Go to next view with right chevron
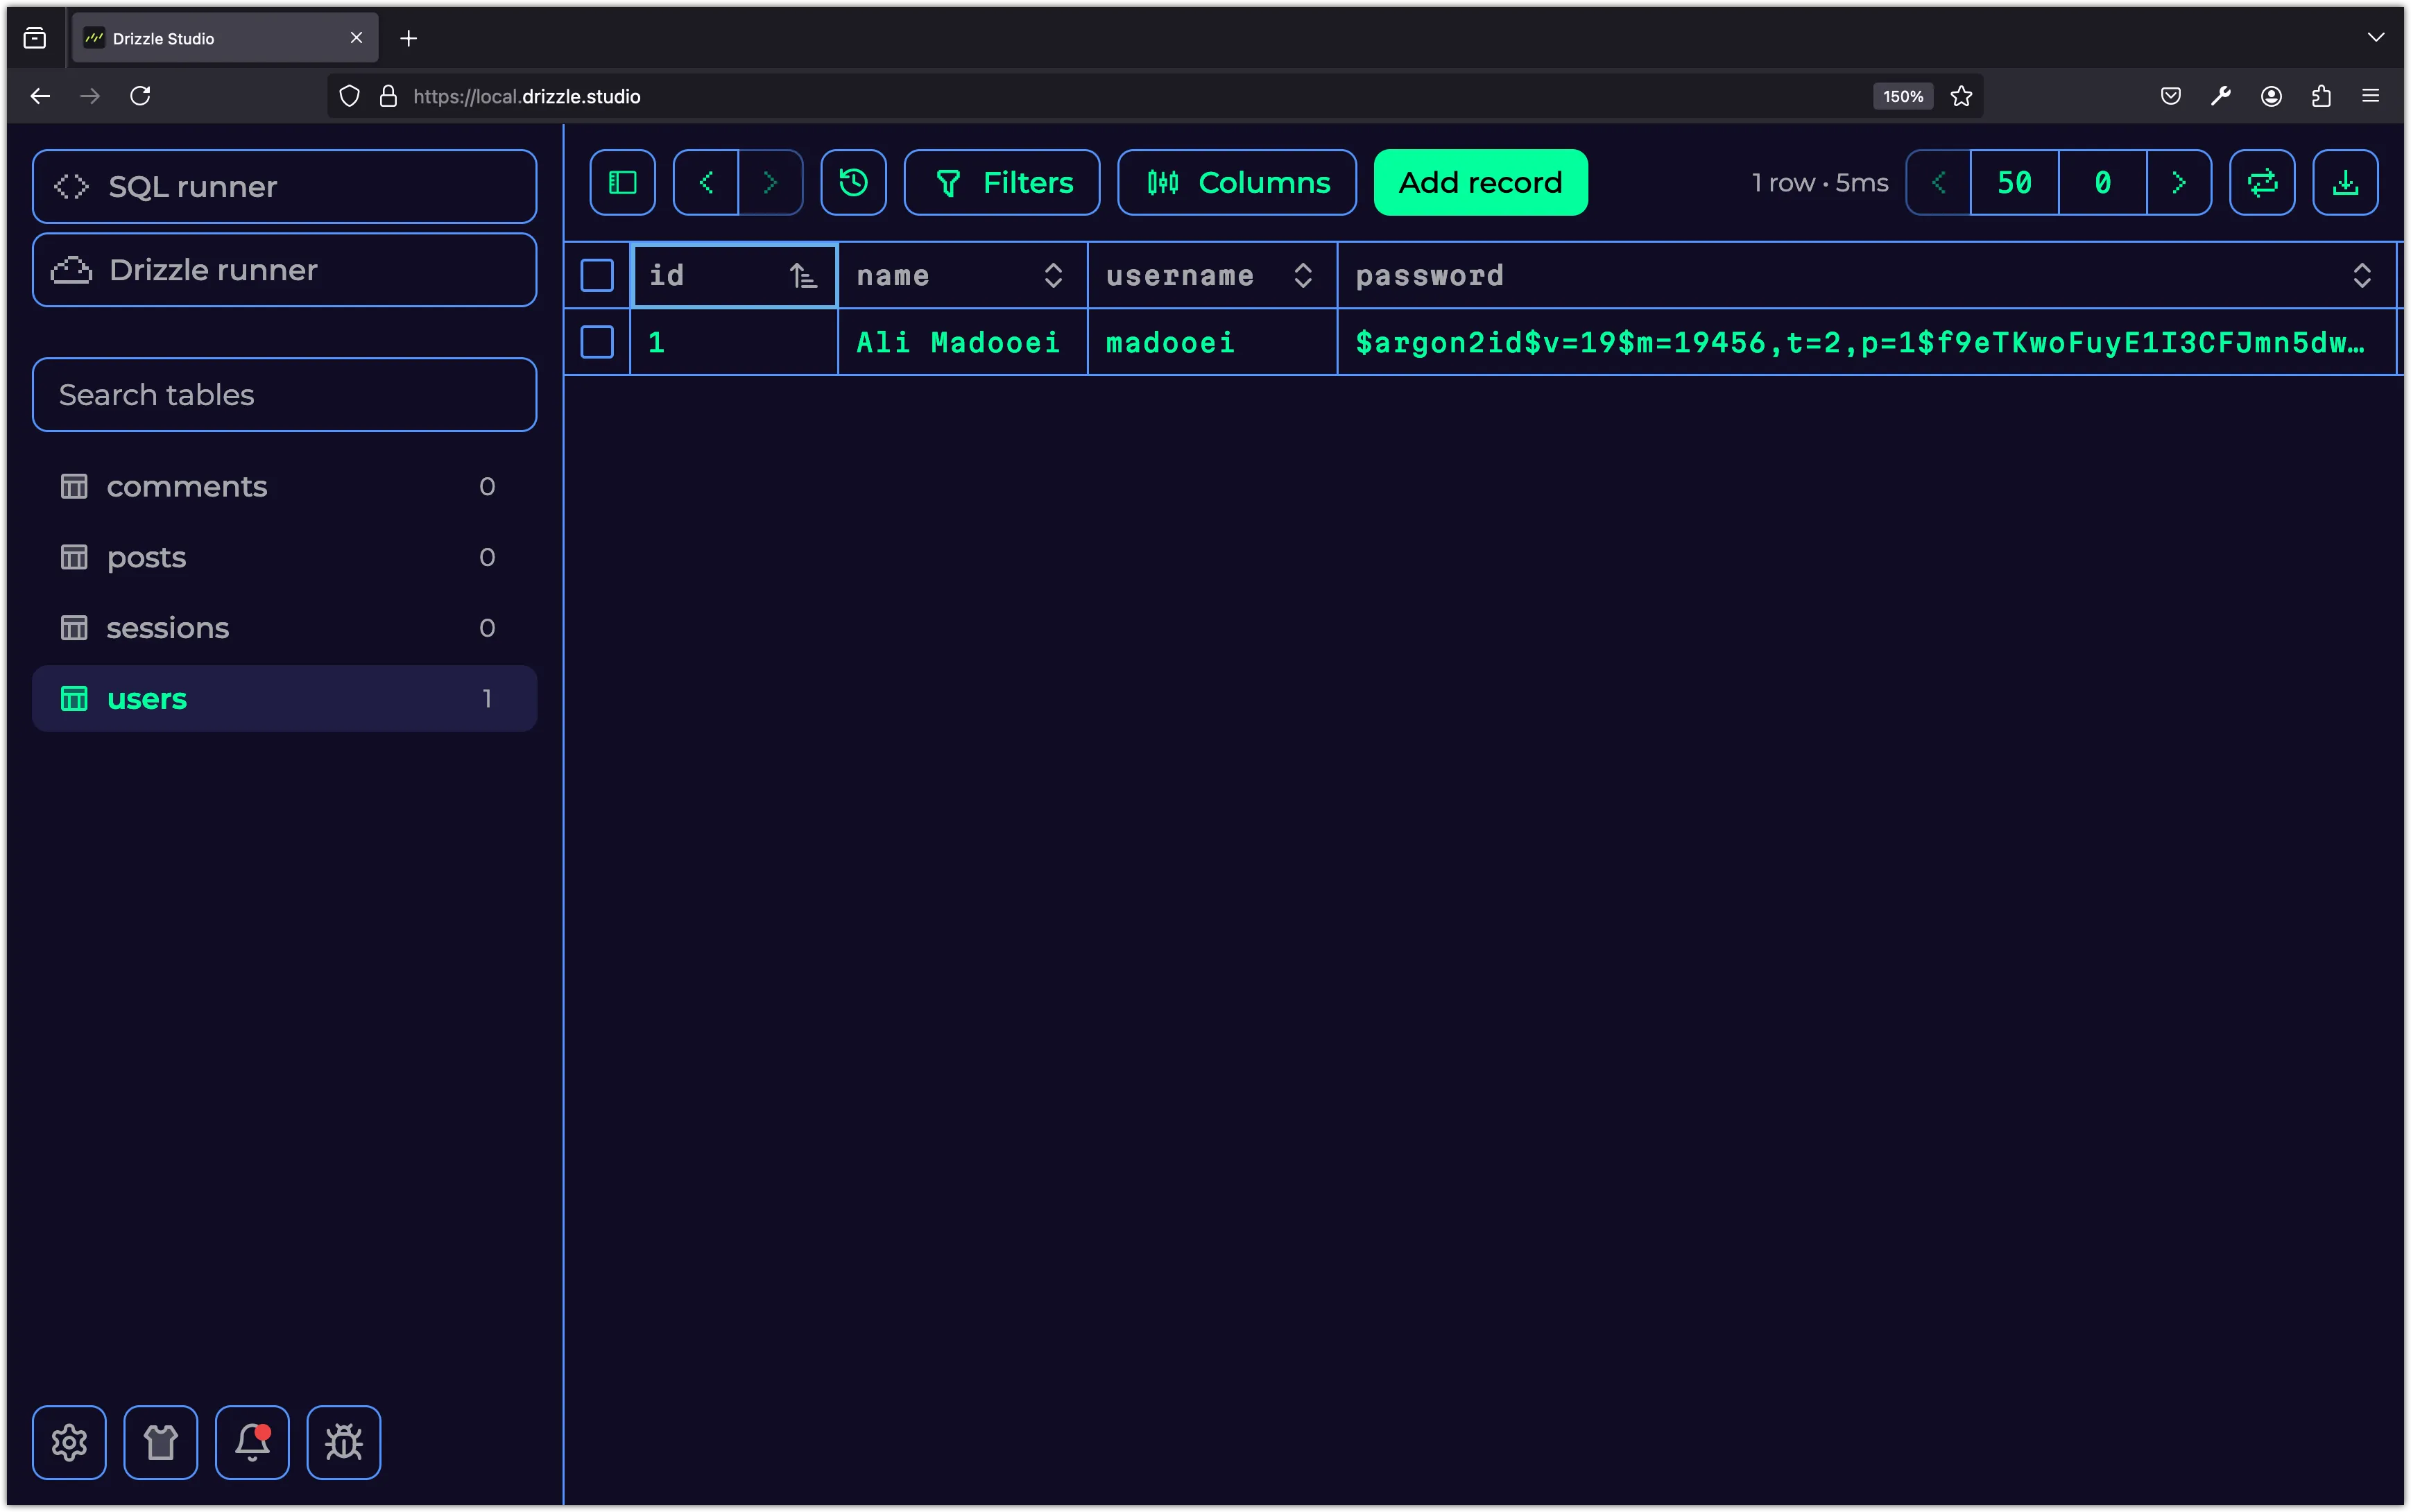 [770, 182]
